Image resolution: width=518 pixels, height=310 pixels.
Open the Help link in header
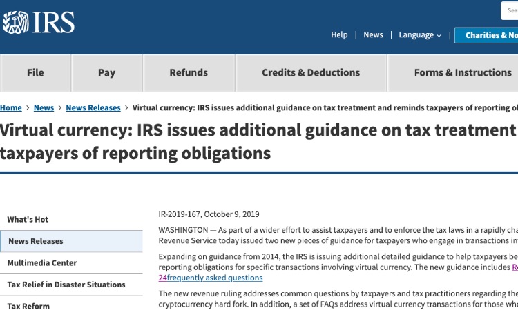(339, 35)
